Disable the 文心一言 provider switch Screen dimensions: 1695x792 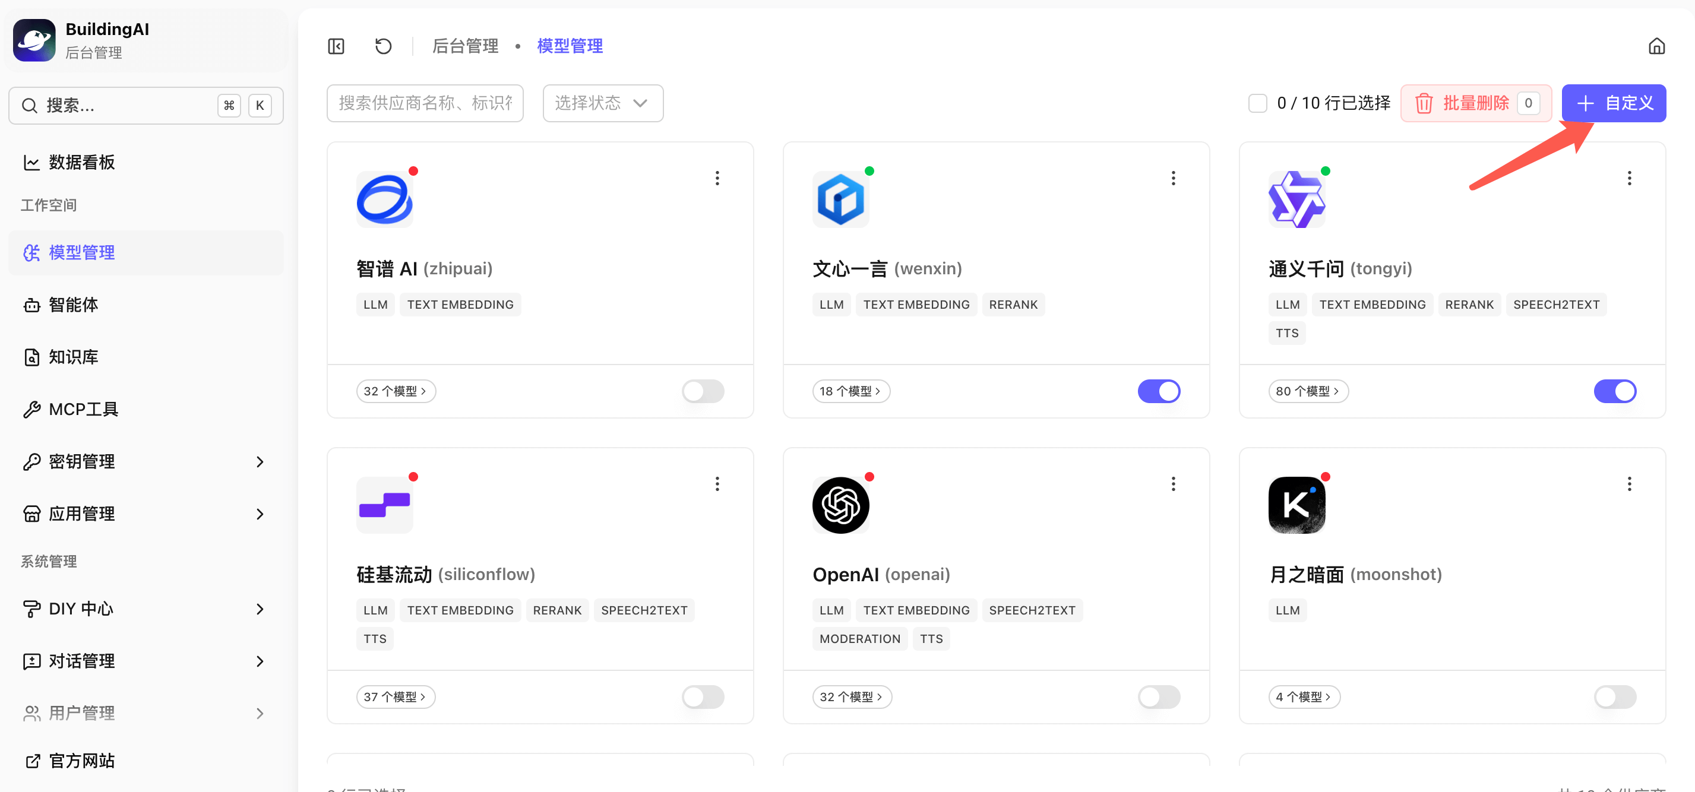(x=1158, y=391)
